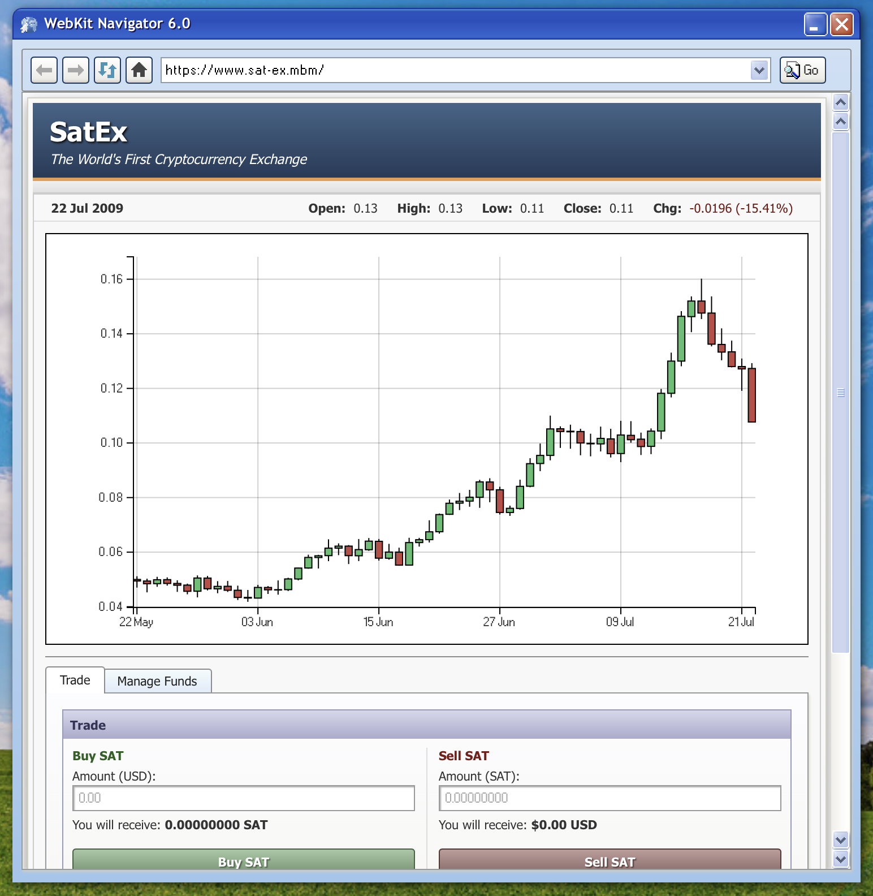Click the 0.04 y-axis price label
873x896 pixels.
click(111, 606)
